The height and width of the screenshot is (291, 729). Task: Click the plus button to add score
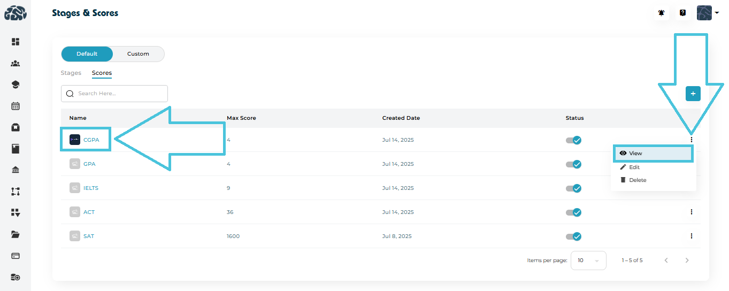[693, 94]
